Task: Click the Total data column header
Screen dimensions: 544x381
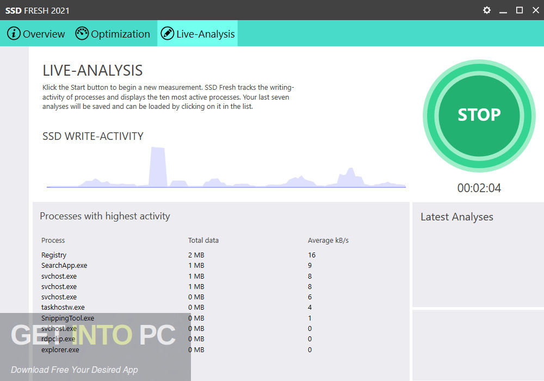Action: [203, 240]
